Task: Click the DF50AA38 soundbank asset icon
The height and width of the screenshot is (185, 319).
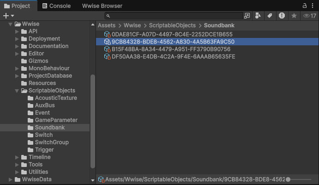Action: (107, 56)
